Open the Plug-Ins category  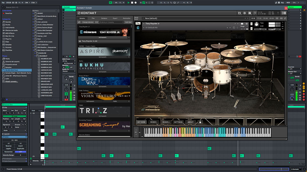pyautogui.click(x=7, y=39)
